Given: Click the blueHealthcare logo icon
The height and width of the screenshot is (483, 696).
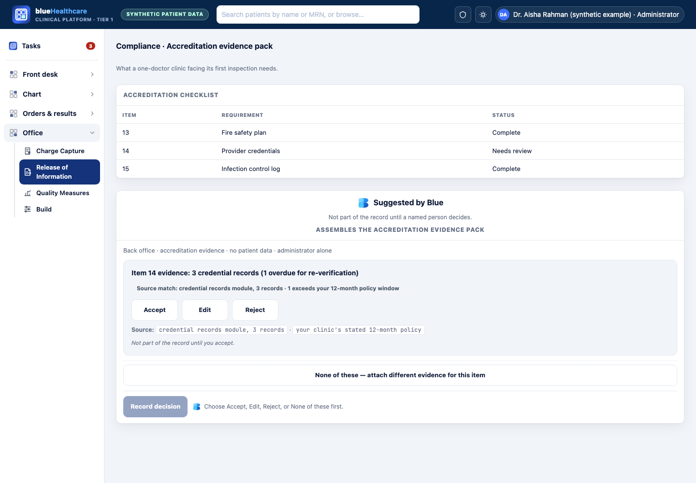Looking at the screenshot, I should [21, 14].
